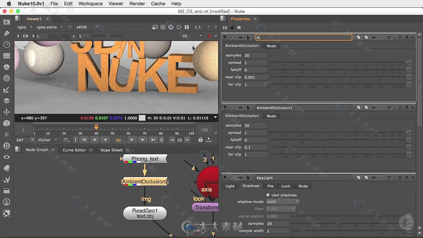Click the clear all panels icon in Properties

coord(239,27)
